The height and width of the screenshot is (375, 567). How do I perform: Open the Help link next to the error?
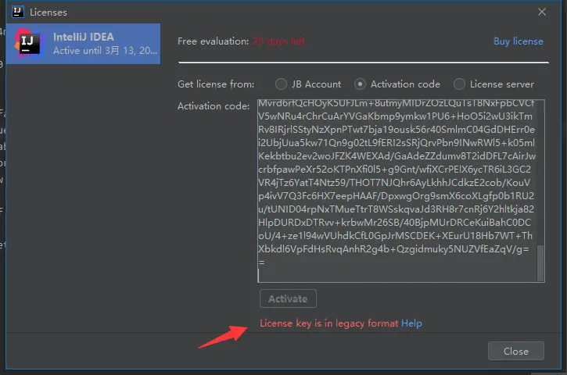coord(411,323)
